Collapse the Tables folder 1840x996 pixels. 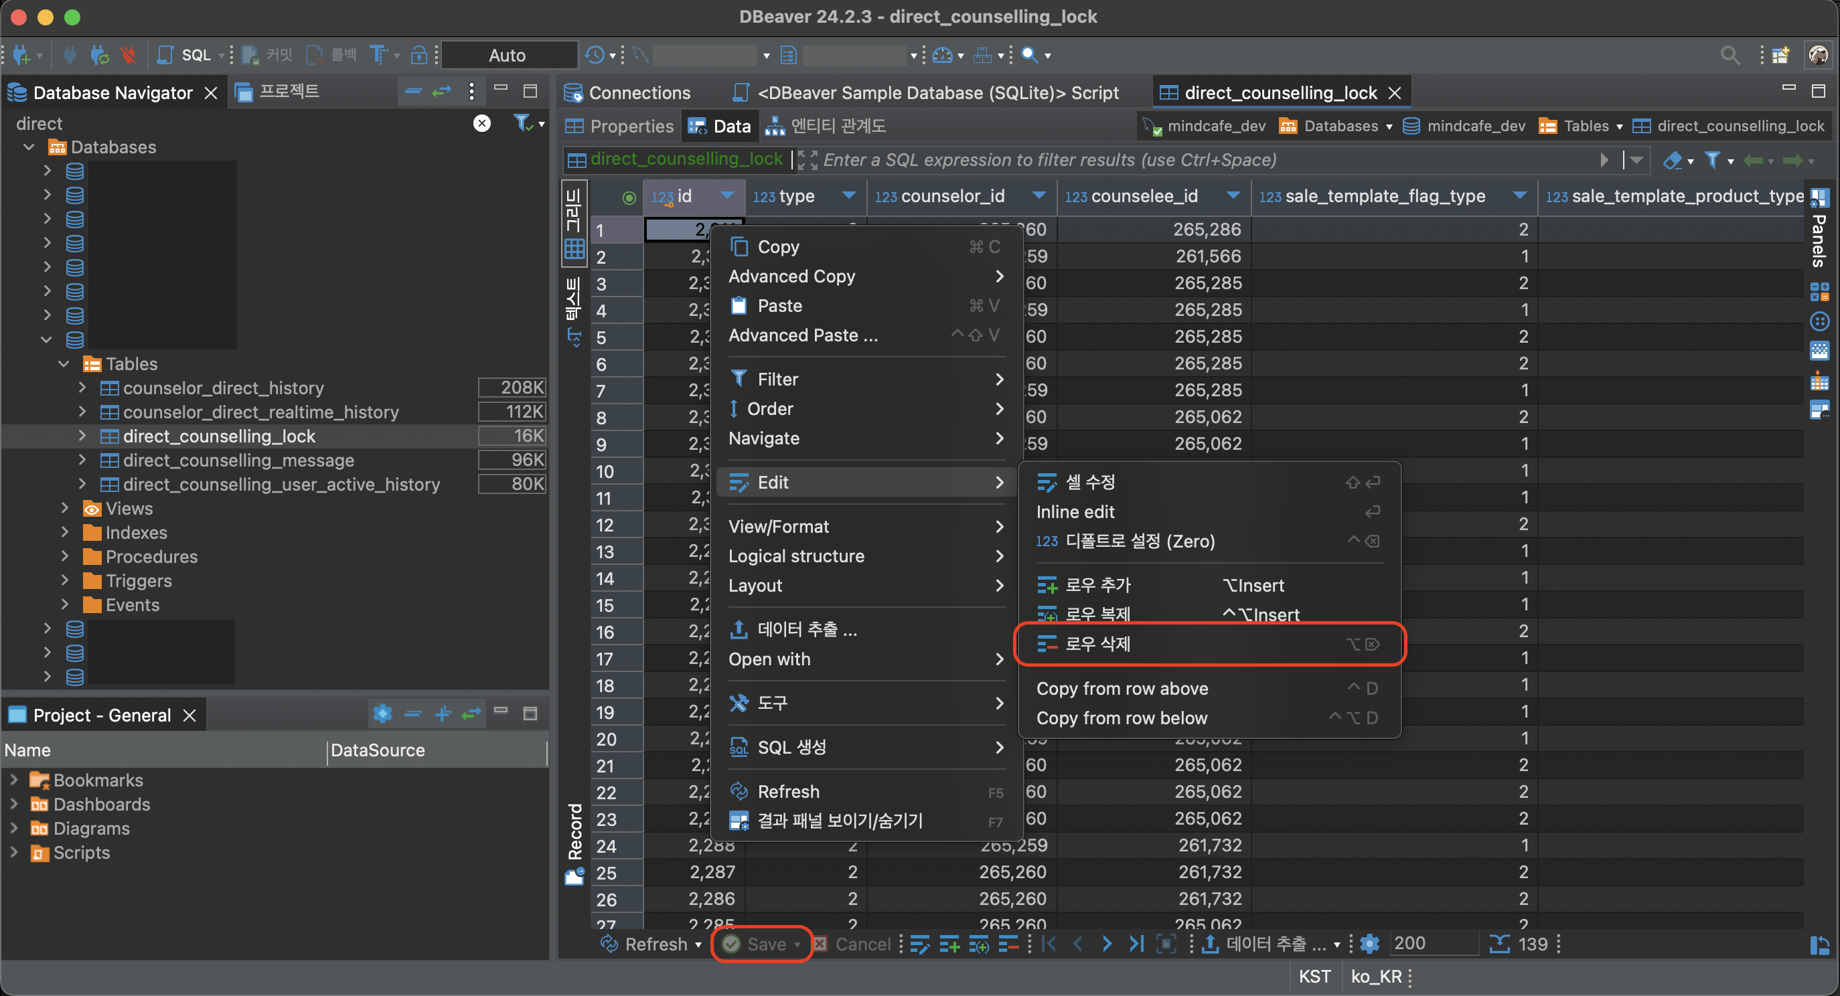coord(64,363)
